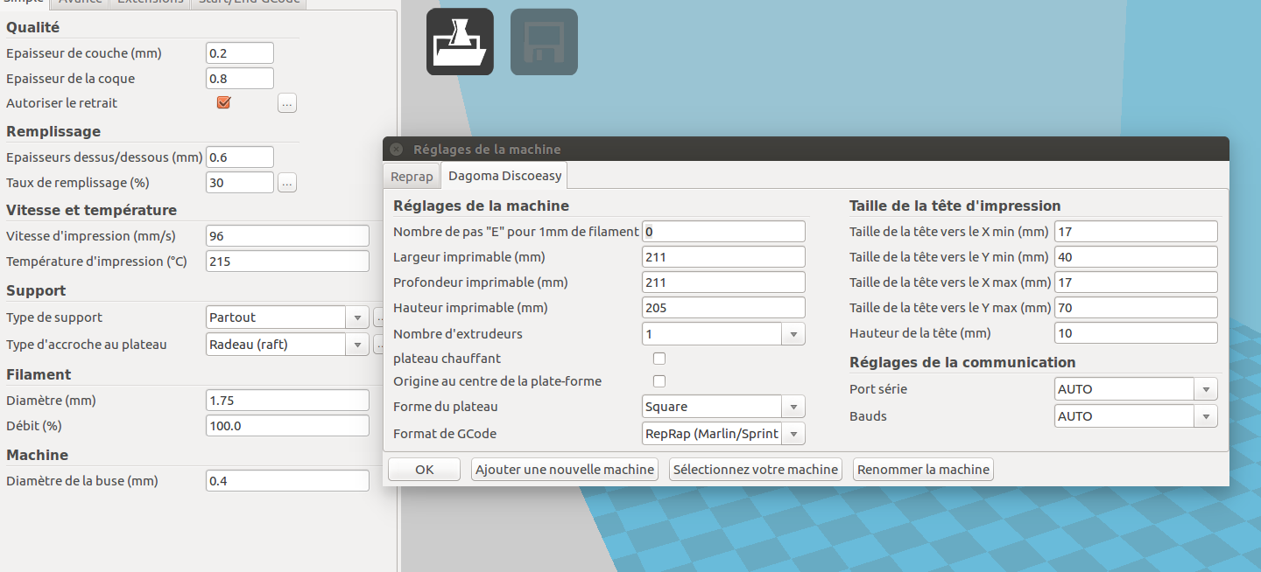Close the Réglages de la machine dialog
Image resolution: width=1261 pixels, height=572 pixels.
[396, 150]
